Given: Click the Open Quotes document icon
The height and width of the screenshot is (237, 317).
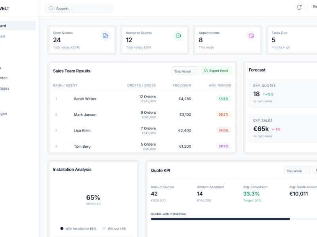Looking at the screenshot, I should pos(105,36).
